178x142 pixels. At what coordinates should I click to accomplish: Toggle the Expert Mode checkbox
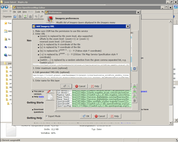pyautogui.click(x=46, y=116)
